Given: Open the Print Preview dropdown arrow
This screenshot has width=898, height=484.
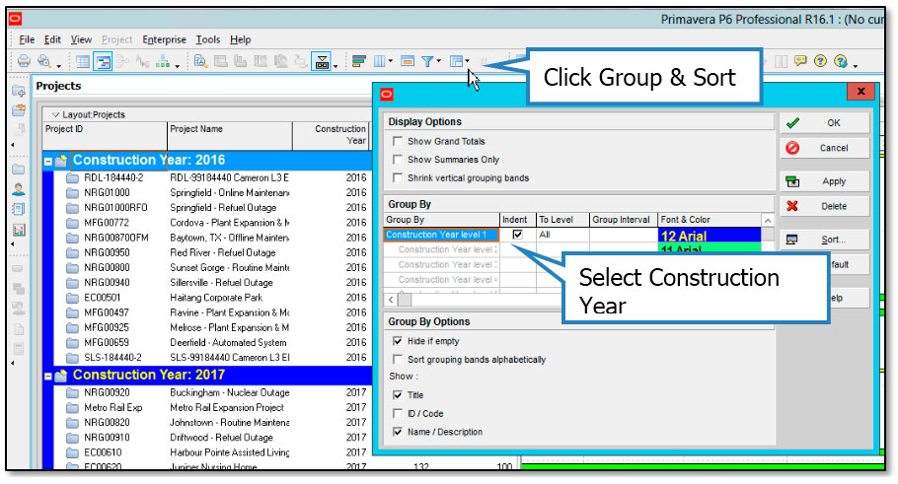Looking at the screenshot, I should (x=58, y=66).
